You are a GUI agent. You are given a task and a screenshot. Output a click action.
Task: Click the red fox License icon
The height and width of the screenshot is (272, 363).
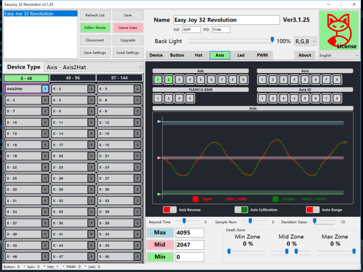pos(339,30)
